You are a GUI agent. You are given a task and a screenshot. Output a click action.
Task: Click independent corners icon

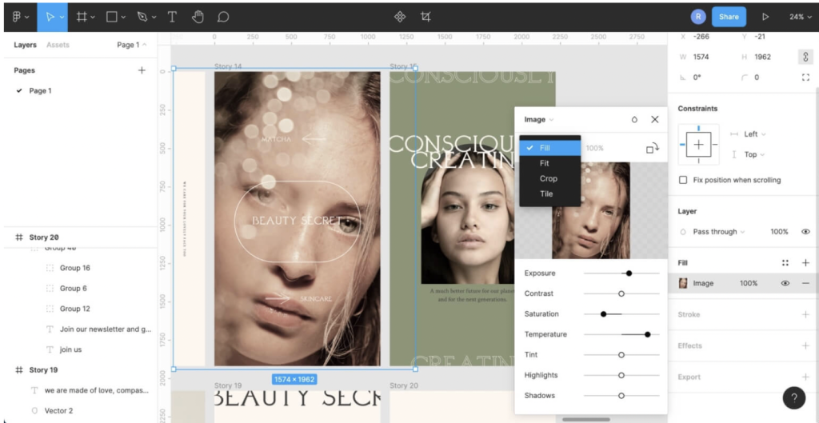pos(805,78)
